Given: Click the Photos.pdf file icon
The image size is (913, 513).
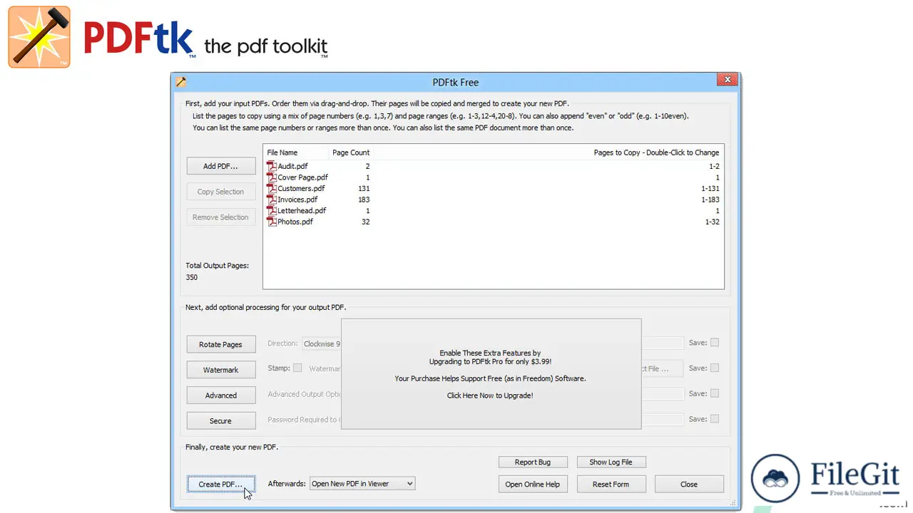Looking at the screenshot, I should [272, 222].
